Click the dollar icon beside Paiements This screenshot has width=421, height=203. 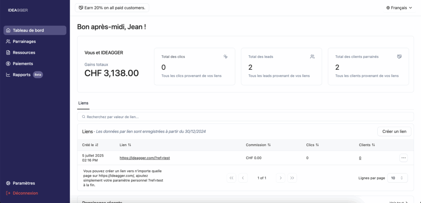click(x=8, y=64)
